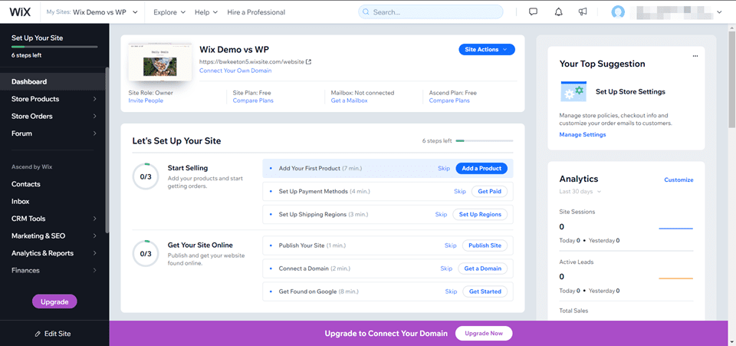Click Connect Your Own Domain link
The height and width of the screenshot is (346, 736).
tap(235, 71)
